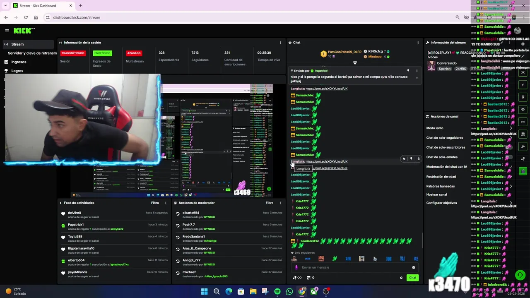Expand the Modo lento option
This screenshot has height=298, width=530.
(x=511, y=128)
